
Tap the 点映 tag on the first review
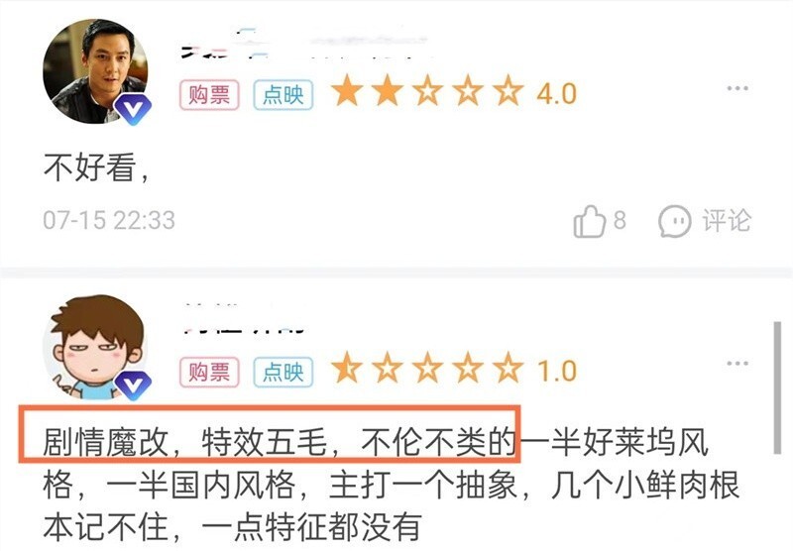point(283,94)
